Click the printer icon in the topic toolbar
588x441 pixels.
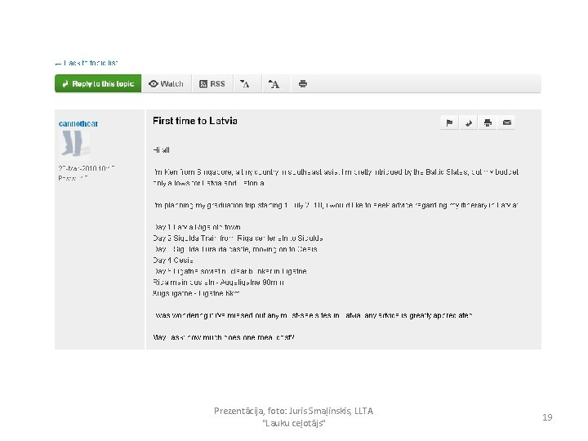(x=303, y=83)
